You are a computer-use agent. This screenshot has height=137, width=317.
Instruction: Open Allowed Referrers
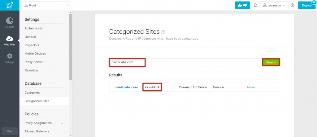click(37, 131)
